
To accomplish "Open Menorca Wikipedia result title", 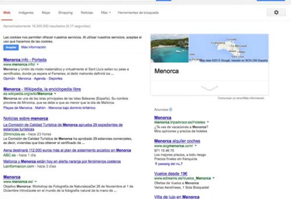I will tap(42, 89).
